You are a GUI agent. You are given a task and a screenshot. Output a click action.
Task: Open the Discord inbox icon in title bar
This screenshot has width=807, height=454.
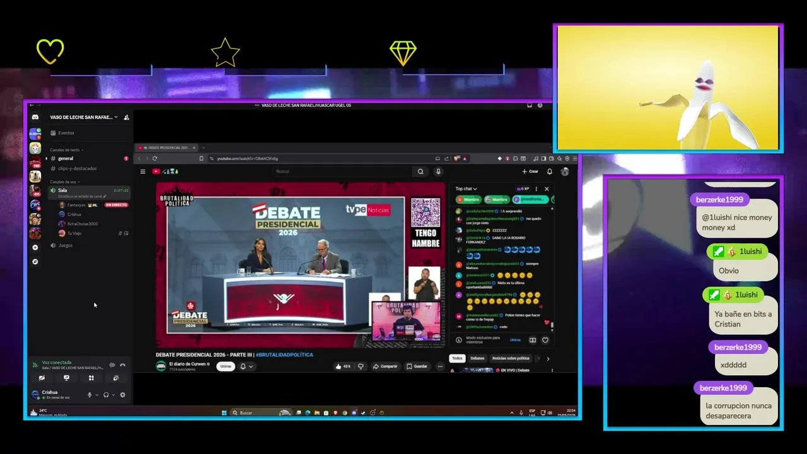point(530,105)
